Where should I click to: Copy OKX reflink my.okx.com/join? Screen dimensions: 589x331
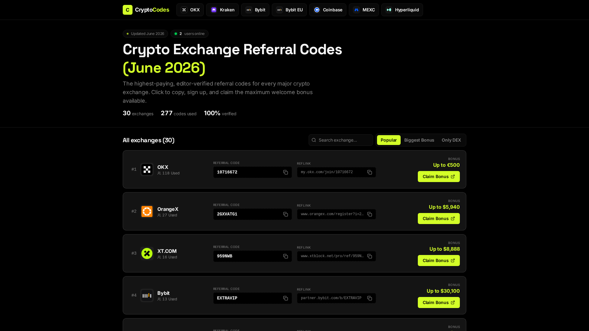pos(370,172)
